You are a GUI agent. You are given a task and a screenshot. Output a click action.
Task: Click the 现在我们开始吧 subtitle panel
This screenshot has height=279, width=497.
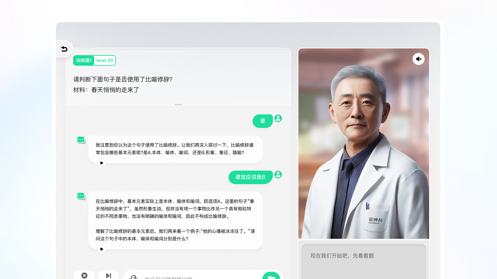364,260
